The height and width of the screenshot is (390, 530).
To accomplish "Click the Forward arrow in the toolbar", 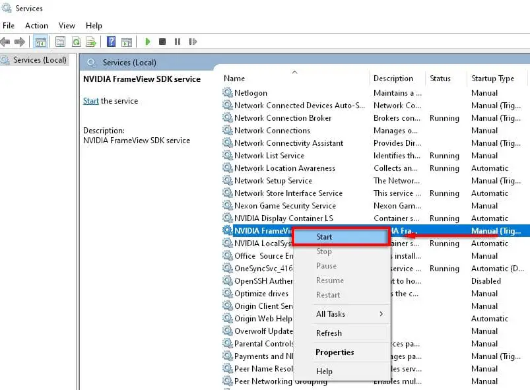I will tap(20, 42).
